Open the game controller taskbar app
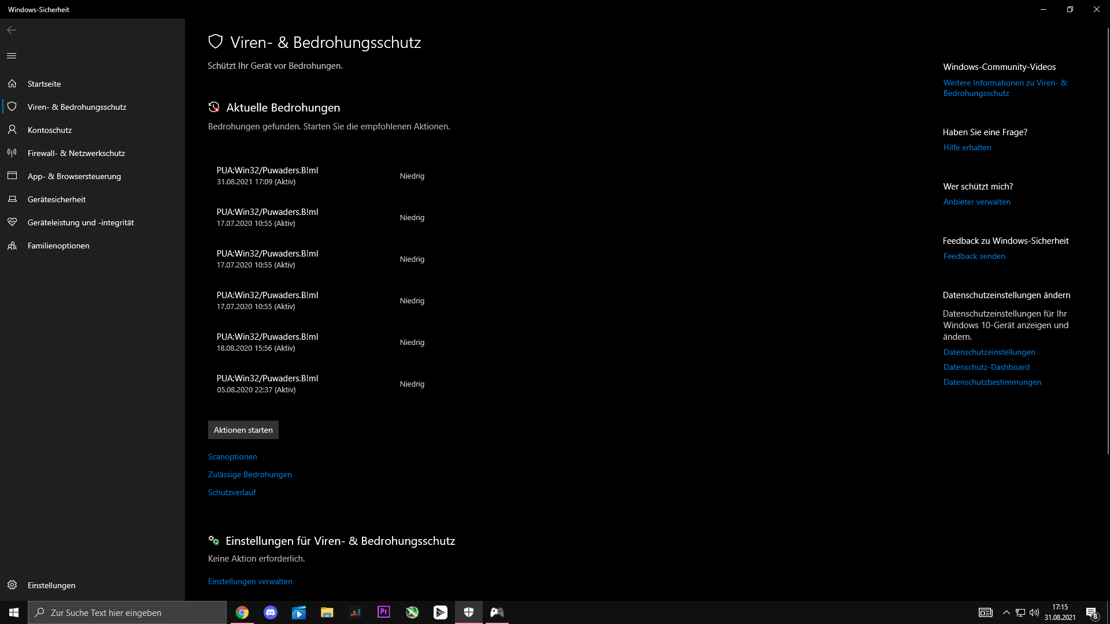The height and width of the screenshot is (624, 1110). [x=497, y=612]
